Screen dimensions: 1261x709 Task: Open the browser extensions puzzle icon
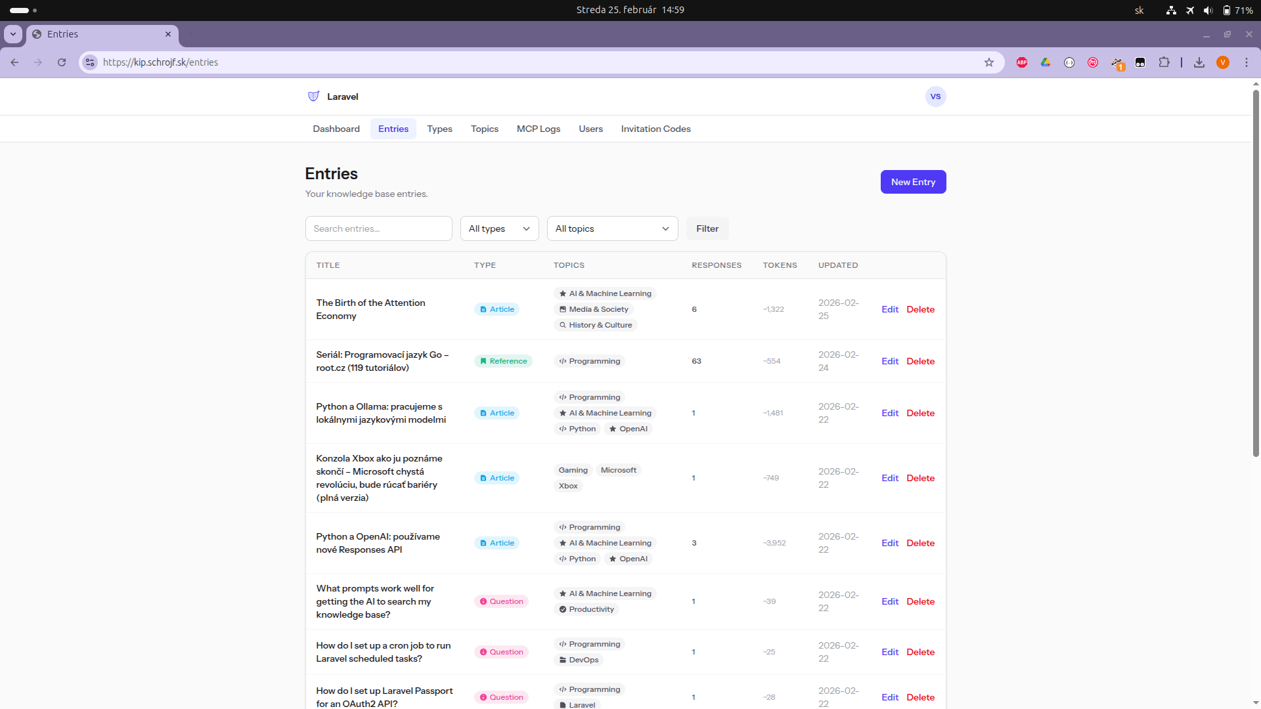coord(1164,62)
